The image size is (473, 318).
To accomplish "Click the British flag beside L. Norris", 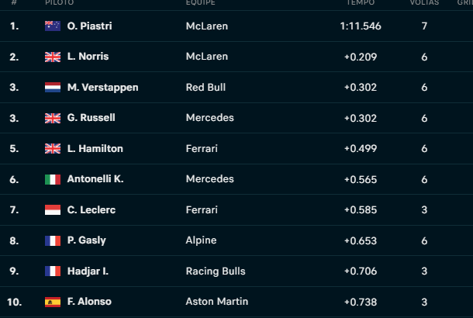I will point(53,57).
